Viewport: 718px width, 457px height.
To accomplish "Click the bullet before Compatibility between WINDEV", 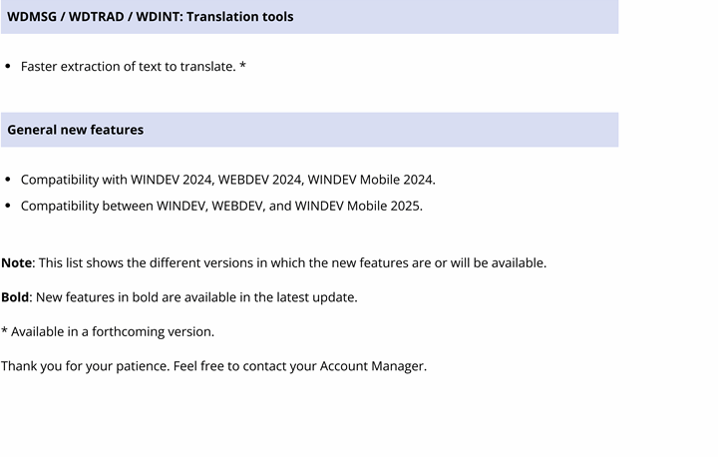I will [8, 206].
